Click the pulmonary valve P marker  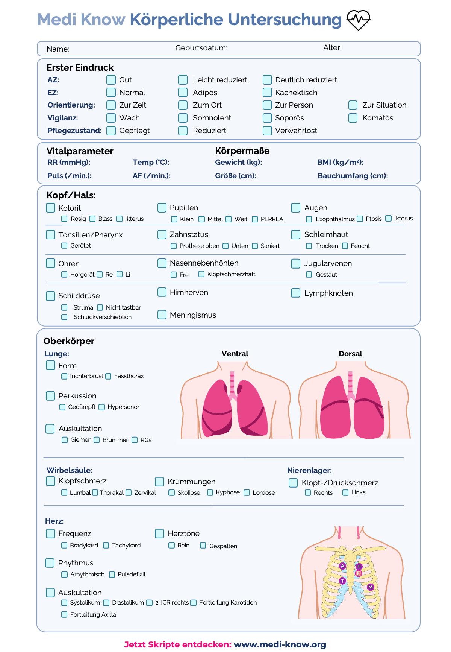[359, 567]
